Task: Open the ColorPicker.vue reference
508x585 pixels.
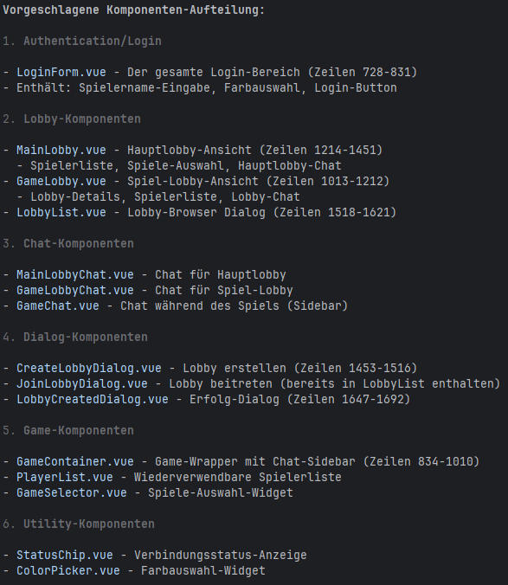Action: pos(68,571)
